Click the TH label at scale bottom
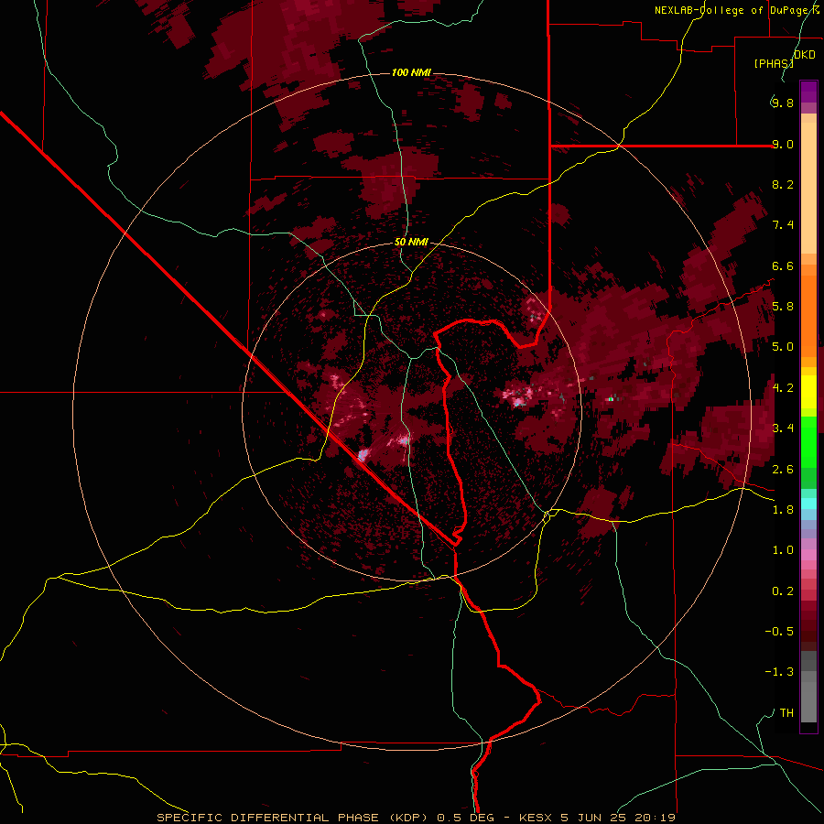The width and height of the screenshot is (824, 824). pyautogui.click(x=786, y=713)
